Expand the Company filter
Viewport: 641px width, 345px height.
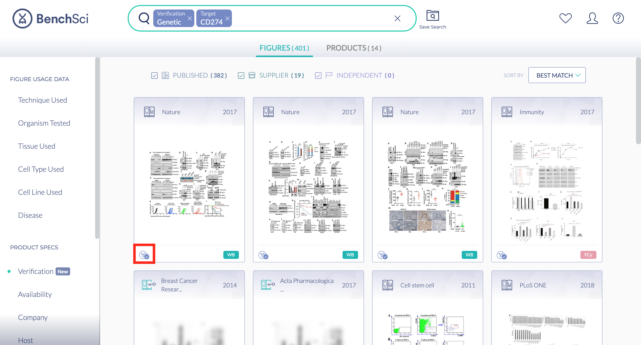[x=33, y=317]
